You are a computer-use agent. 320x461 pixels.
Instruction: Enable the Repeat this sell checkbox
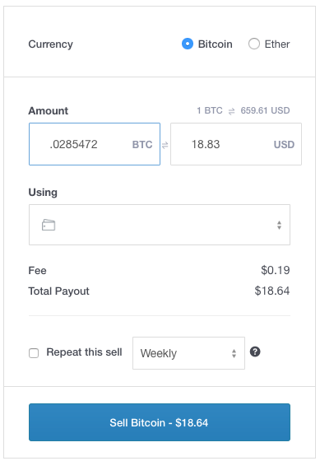pyautogui.click(x=34, y=353)
